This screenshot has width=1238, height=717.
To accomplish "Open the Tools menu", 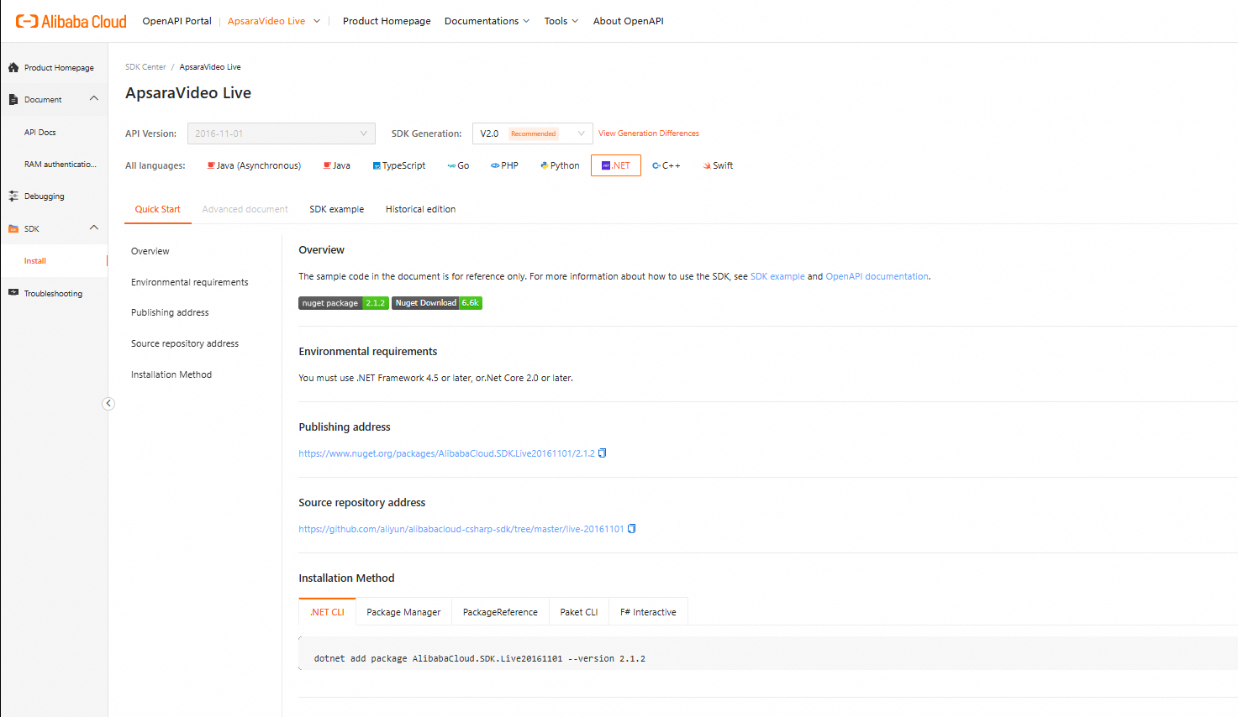I will (561, 21).
